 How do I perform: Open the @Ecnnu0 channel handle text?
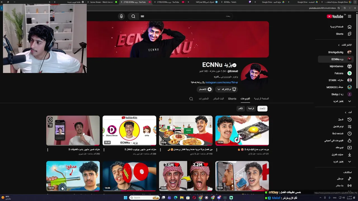232,71
